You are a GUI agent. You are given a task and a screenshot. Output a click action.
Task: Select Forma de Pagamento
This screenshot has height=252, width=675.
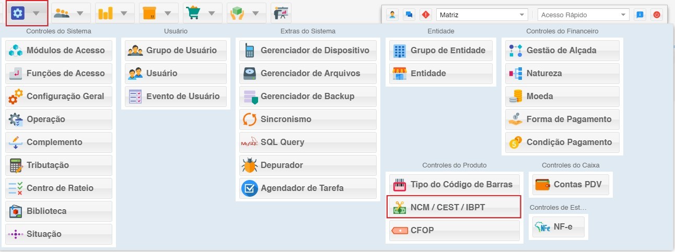coord(562,119)
